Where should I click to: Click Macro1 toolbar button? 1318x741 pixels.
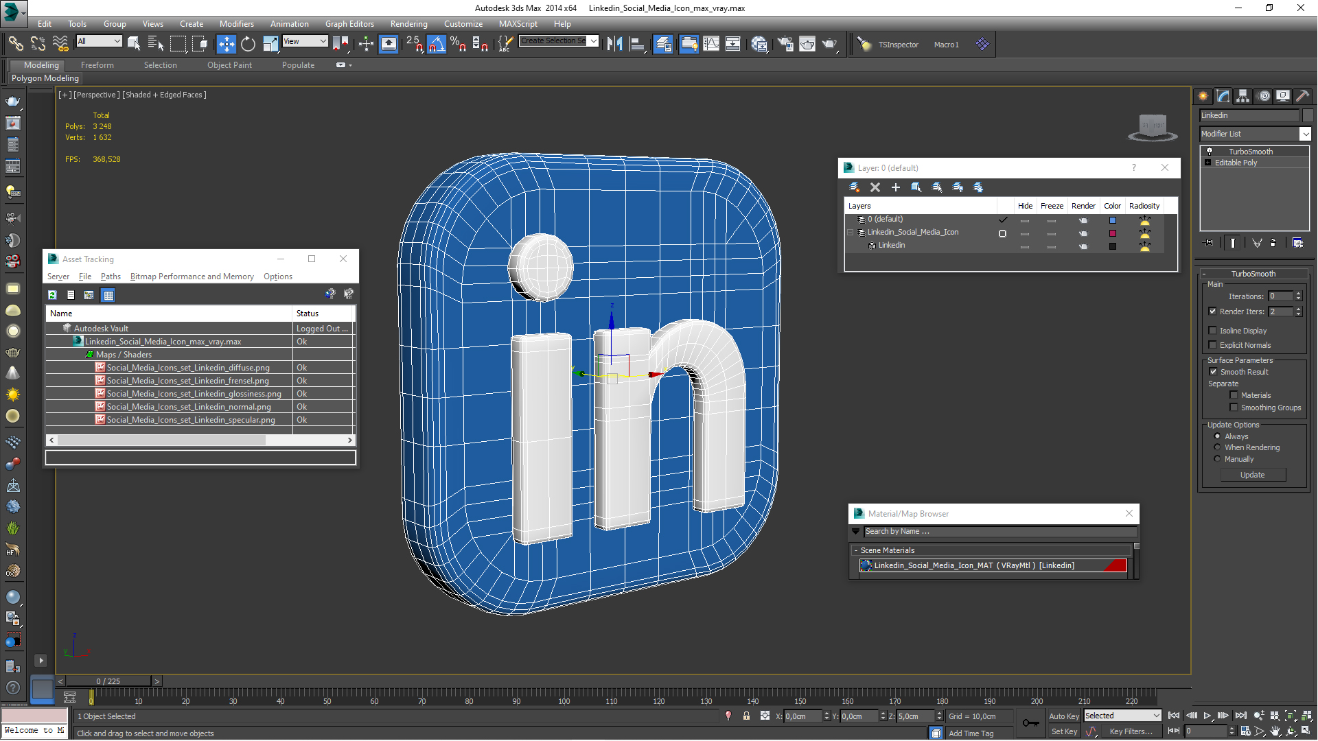tap(946, 45)
